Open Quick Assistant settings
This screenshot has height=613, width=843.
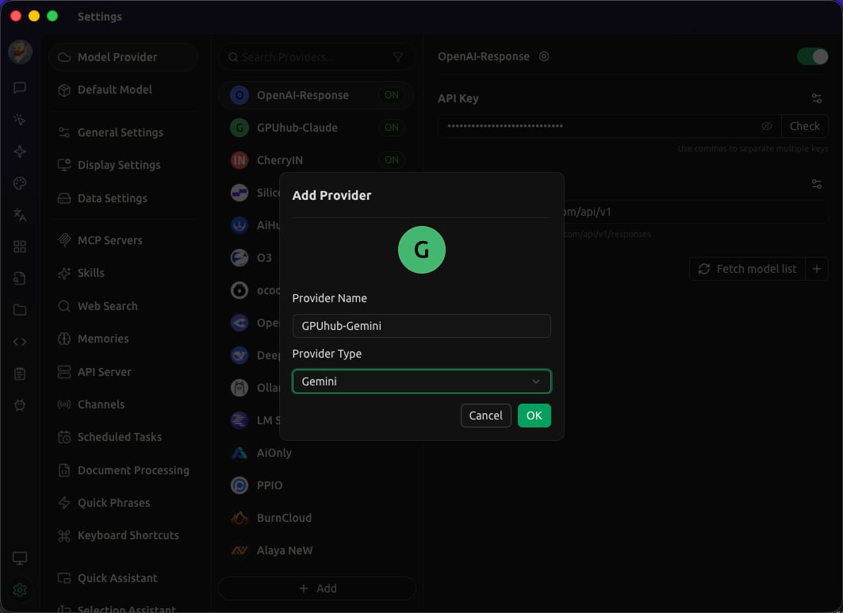pyautogui.click(x=123, y=578)
